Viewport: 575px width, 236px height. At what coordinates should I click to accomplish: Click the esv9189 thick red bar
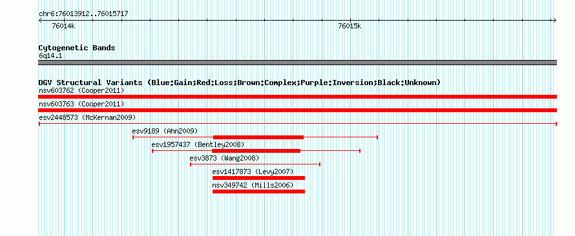(258, 137)
